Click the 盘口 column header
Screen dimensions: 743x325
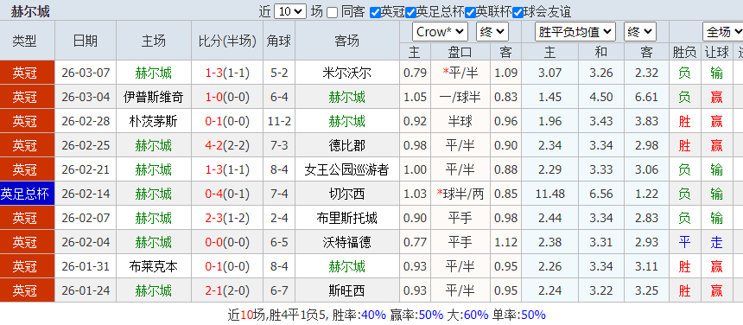[x=460, y=52]
